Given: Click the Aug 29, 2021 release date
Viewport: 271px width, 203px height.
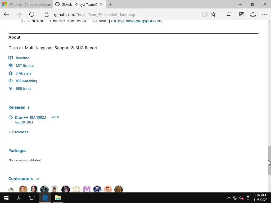Looking at the screenshot, I should click(24, 122).
